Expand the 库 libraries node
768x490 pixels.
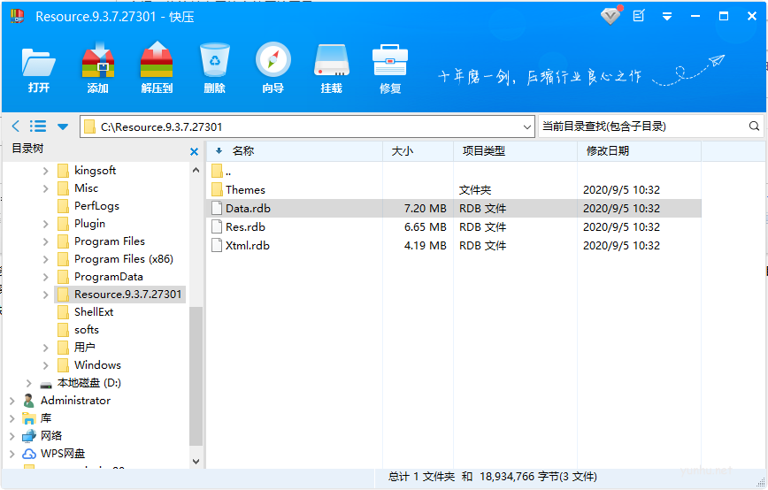pyautogui.click(x=12, y=418)
